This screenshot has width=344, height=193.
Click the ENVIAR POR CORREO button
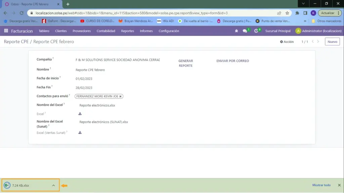232,61
